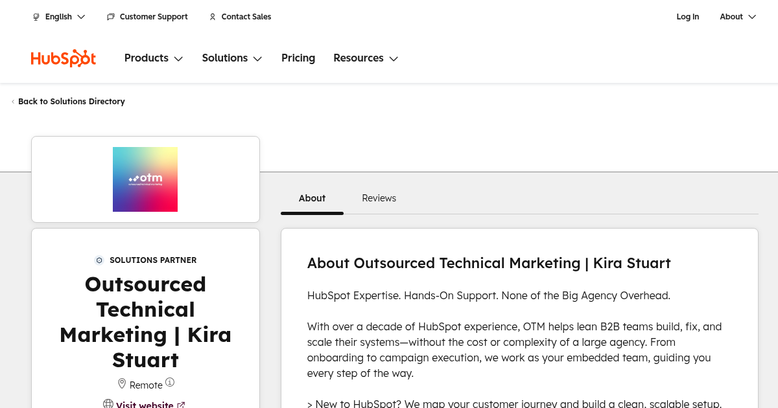Open the Solutions navigation dropdown
Screen dimensions: 778x408
(x=231, y=58)
